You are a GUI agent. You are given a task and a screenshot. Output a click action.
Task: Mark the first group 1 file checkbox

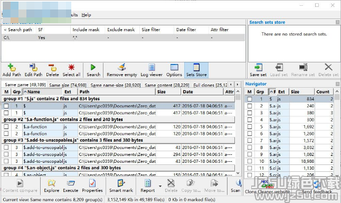(x=6, y=106)
